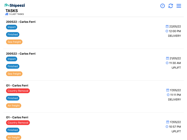Click the Import tag on the first task
Screen dimensions: 187x140
(x=11, y=27)
